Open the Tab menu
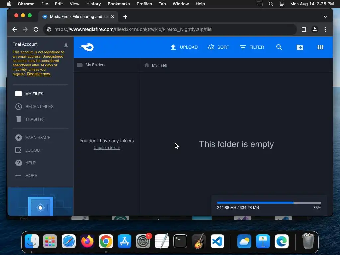Screen dimensions: 340x255 [162, 4]
